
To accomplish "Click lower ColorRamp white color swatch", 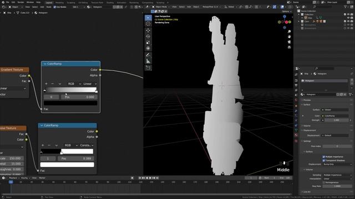I will pyautogui.click(x=67, y=165).
